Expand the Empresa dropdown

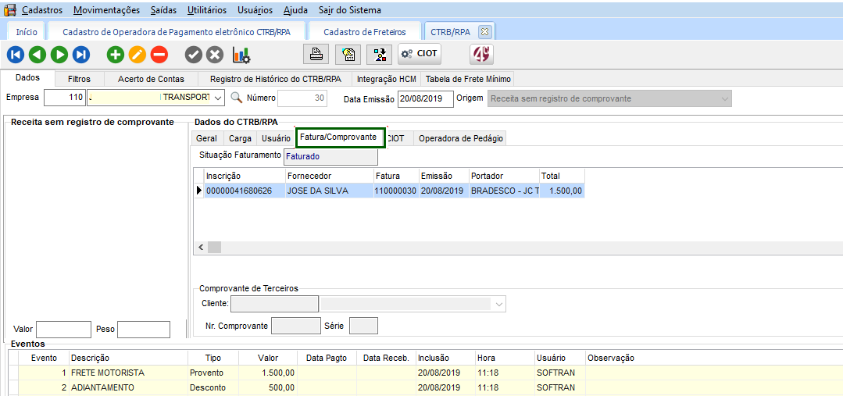[218, 98]
